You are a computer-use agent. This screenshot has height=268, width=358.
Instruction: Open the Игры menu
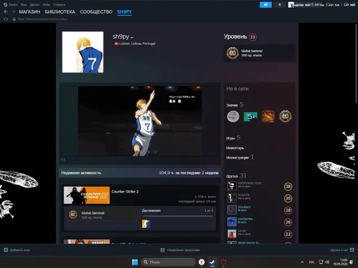pyautogui.click(x=46, y=4)
